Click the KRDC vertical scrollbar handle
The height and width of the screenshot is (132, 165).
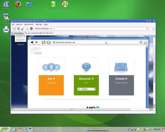pyautogui.click(x=154, y=64)
